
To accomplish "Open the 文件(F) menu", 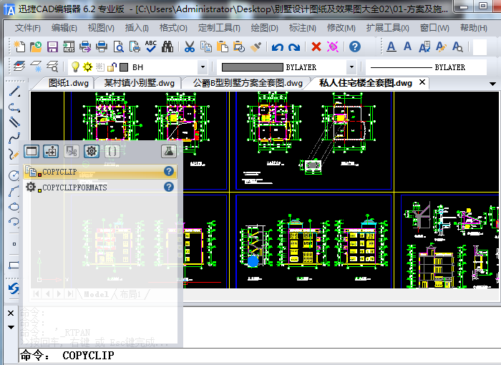I will point(27,28).
